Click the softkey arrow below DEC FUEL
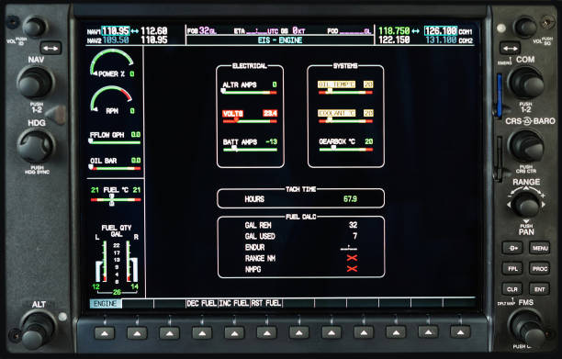Image resolution: width=562 pixels, height=359 pixels. tap(202, 333)
